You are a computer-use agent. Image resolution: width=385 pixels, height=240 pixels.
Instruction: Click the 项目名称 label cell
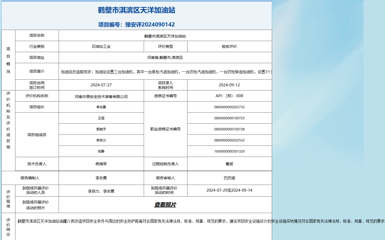tap(37, 35)
